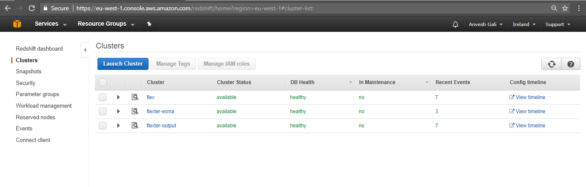
Task: Click the Manage Tags button
Action: point(173,64)
